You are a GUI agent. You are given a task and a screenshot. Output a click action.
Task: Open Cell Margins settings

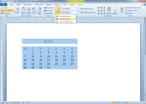115,11
